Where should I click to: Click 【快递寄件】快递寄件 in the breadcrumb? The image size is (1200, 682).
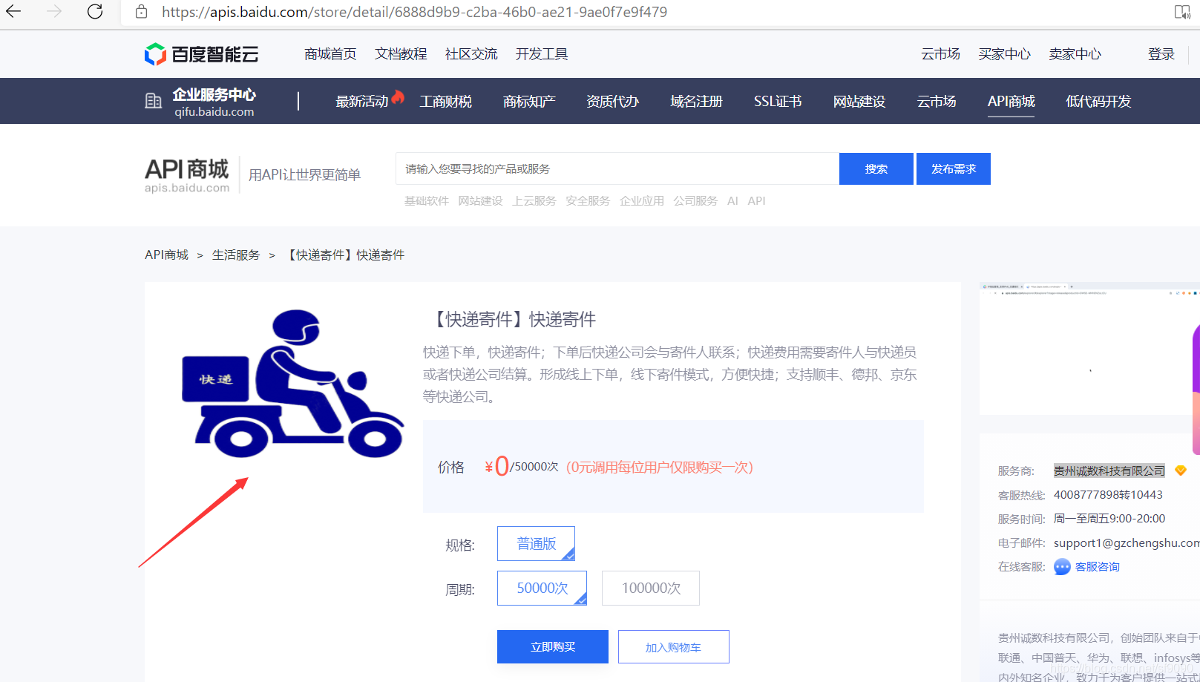point(344,255)
